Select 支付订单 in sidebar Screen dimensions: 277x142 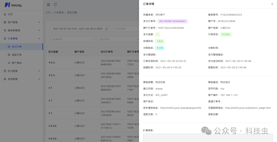pos(21,47)
